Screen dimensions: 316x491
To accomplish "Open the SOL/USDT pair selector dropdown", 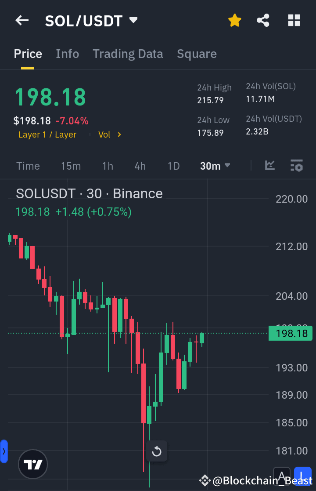I will [x=133, y=20].
